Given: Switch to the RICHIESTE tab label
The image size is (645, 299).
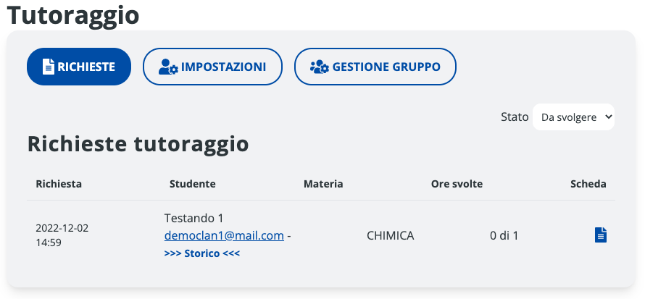Looking at the screenshot, I should pos(86,67).
